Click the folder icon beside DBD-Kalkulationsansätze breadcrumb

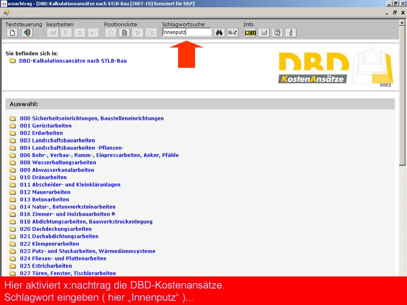pos(12,61)
